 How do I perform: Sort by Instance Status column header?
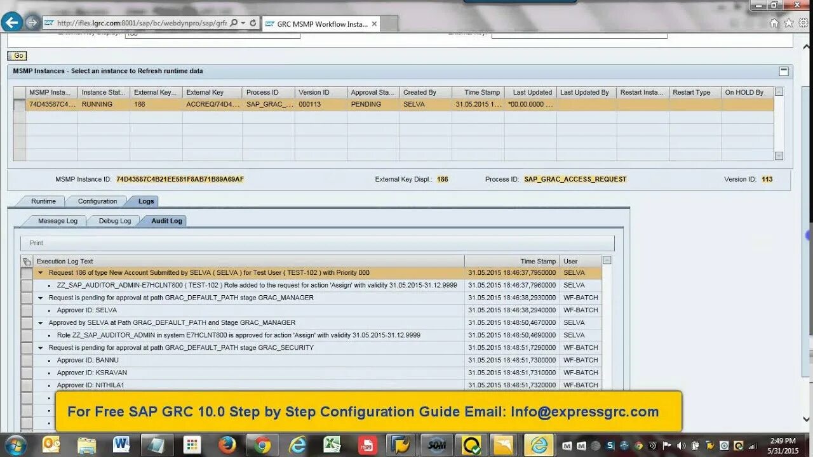104,92
